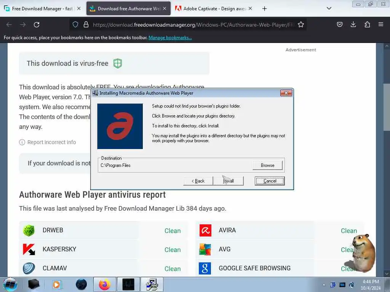390x292 pixels.
Task: Open the media player taskbar icon
Action: tap(57, 284)
